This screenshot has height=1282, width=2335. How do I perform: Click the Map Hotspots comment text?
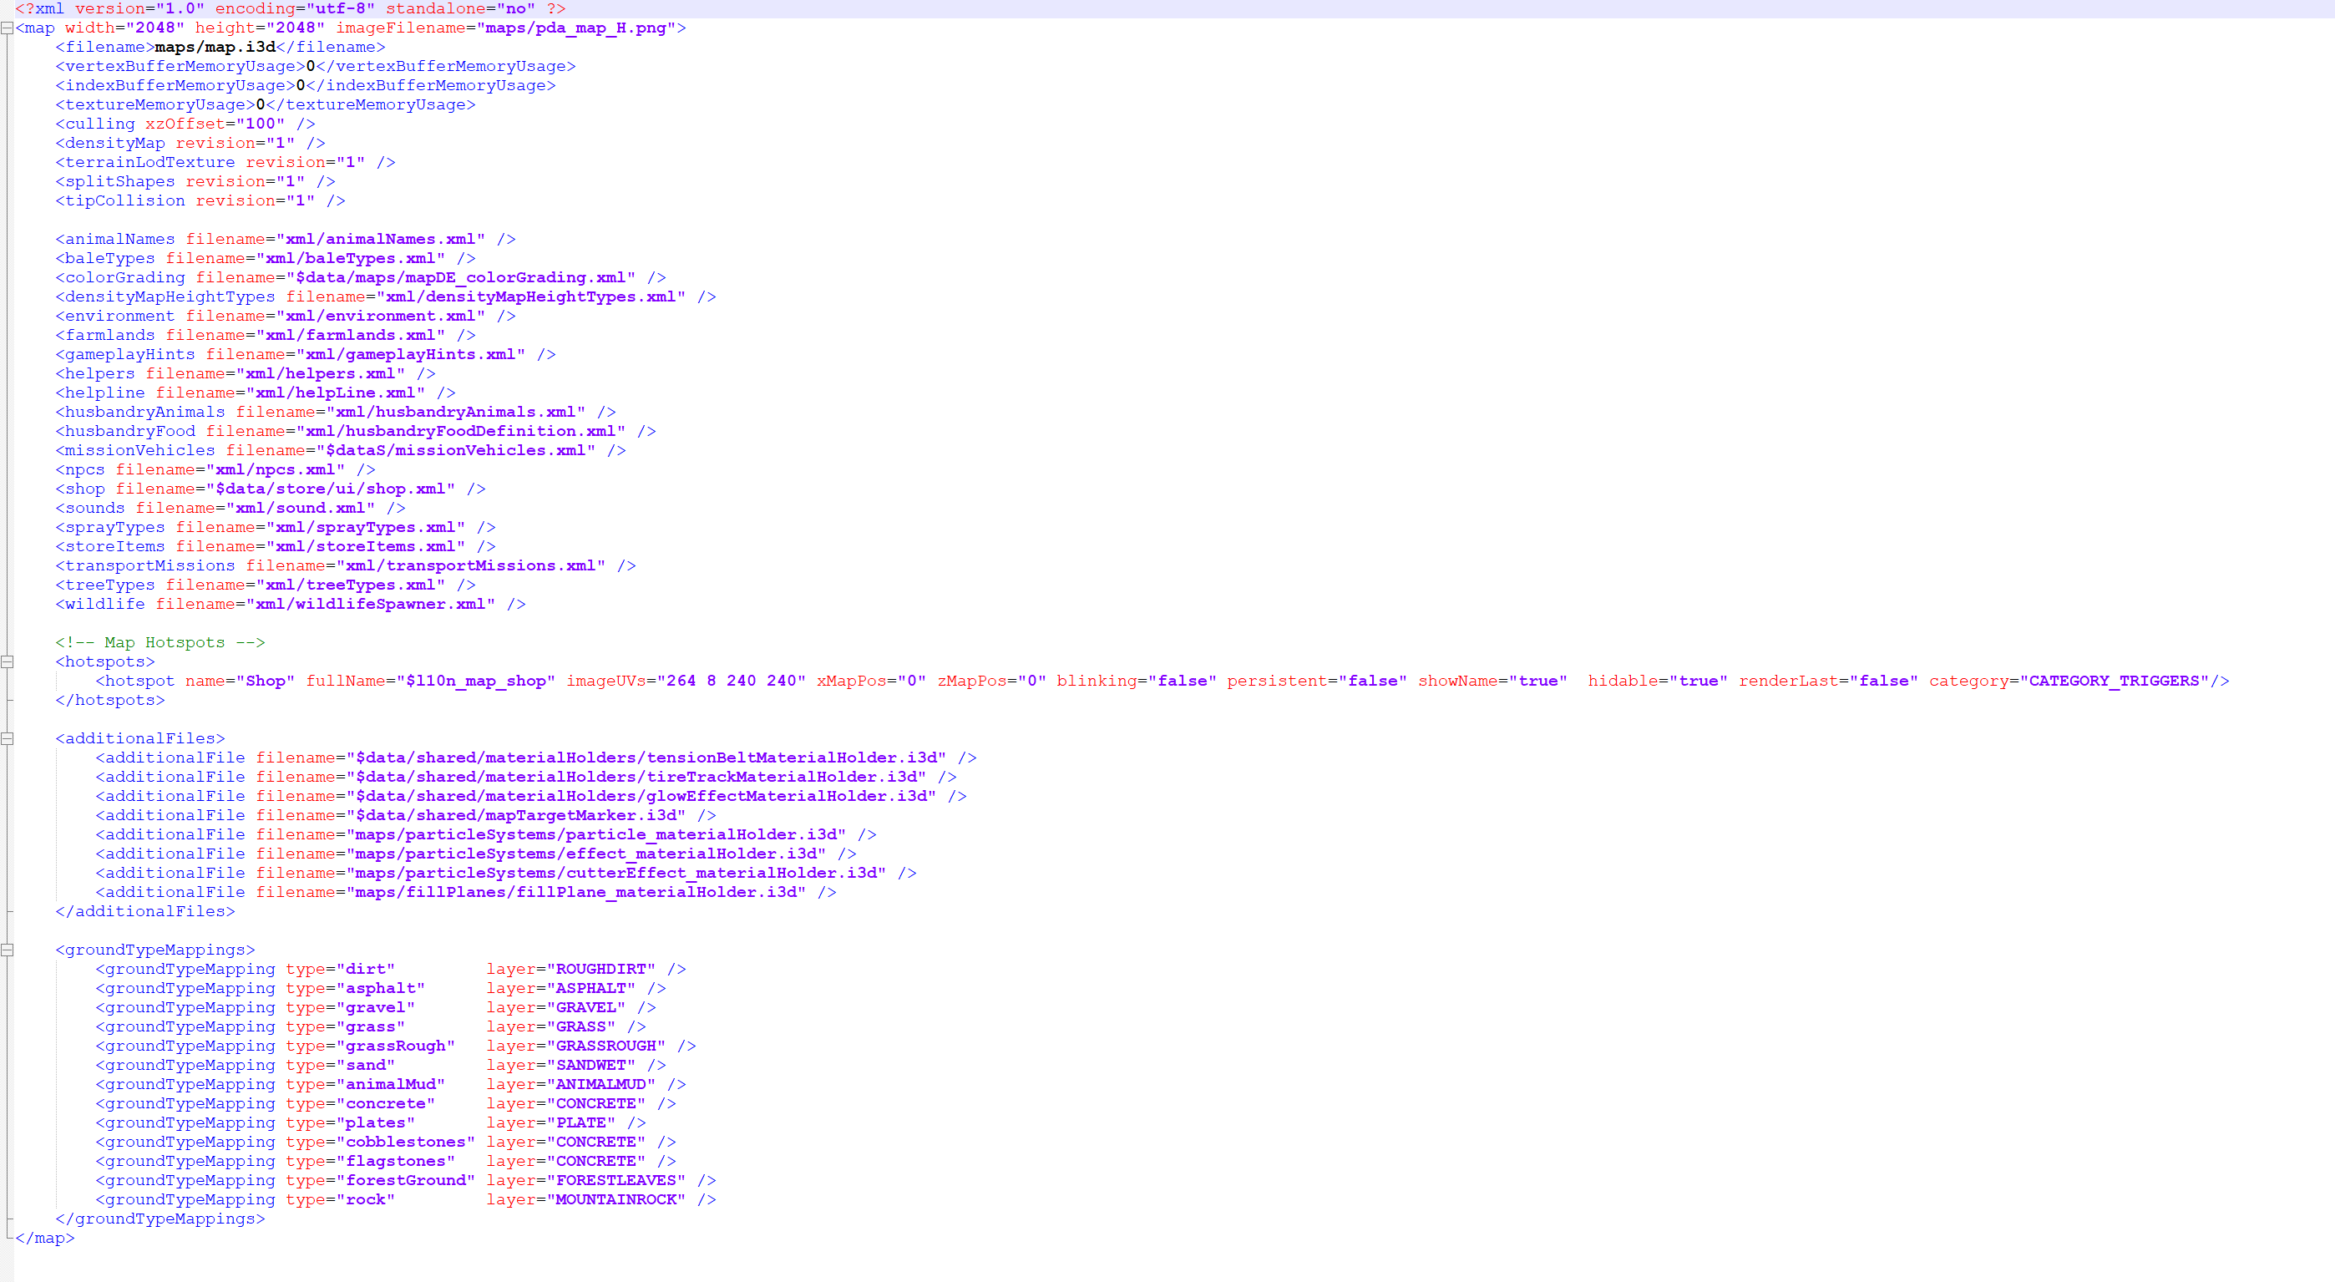click(163, 643)
